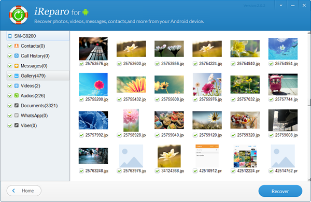This screenshot has height=202, width=311.
Task: Click the file name 25755432
Action: [x=134, y=99]
